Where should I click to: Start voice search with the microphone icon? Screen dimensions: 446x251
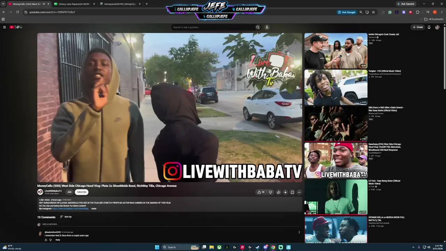click(267, 27)
